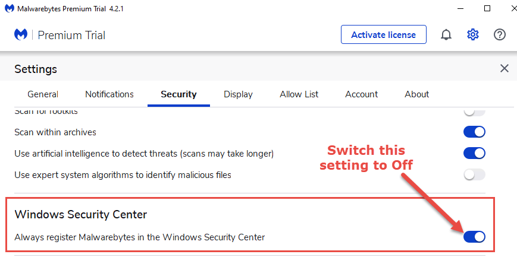Close the Settings panel
This screenshot has width=517, height=267.
(x=505, y=68)
